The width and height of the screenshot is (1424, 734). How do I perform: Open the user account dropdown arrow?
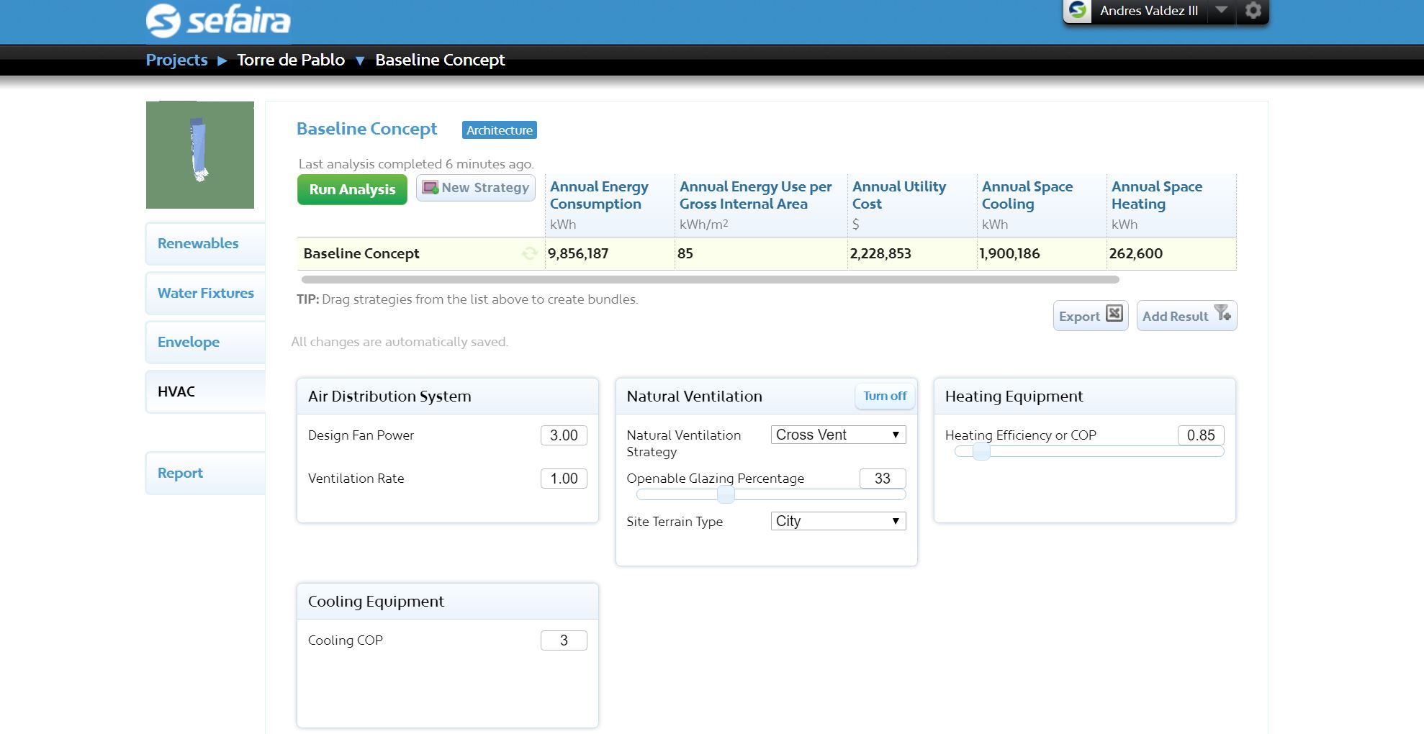point(1221,10)
